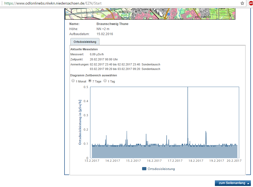The width and height of the screenshot is (253, 187).
Task: Click the zum Seitenanfang button
Action: 233,183
